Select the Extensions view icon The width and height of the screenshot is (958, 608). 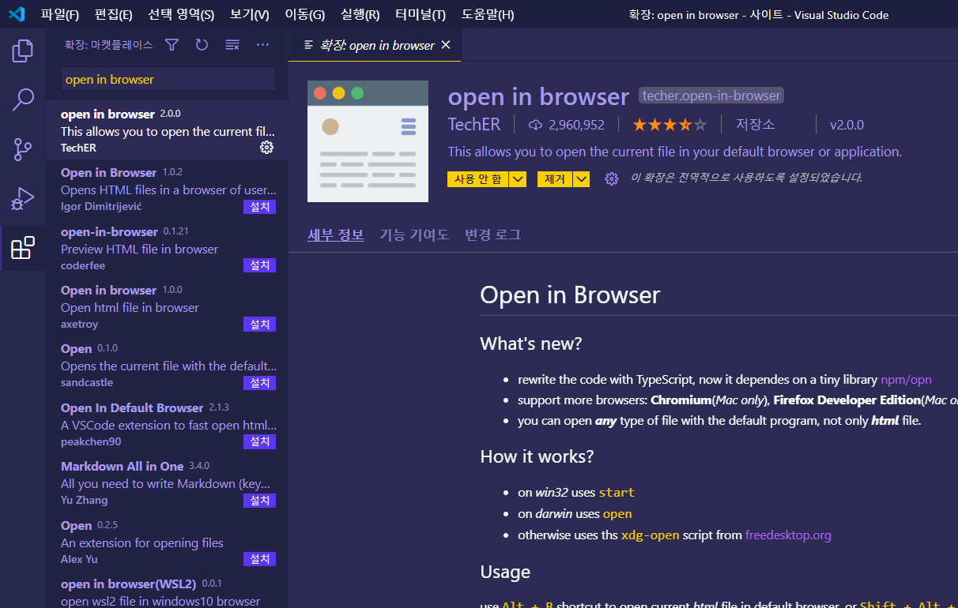23,248
